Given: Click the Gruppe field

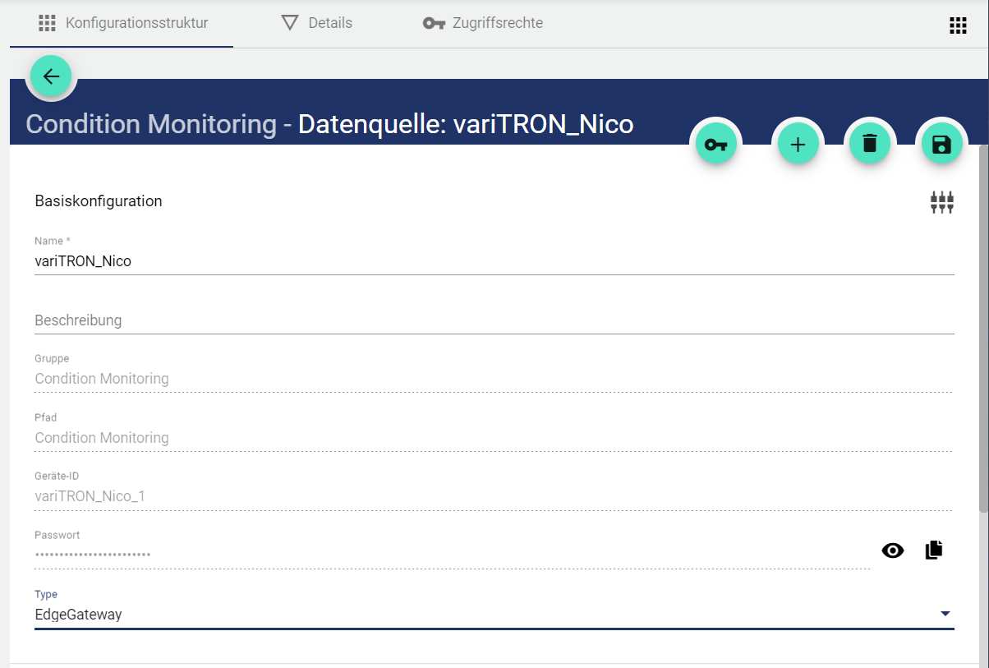Looking at the screenshot, I should [x=493, y=379].
